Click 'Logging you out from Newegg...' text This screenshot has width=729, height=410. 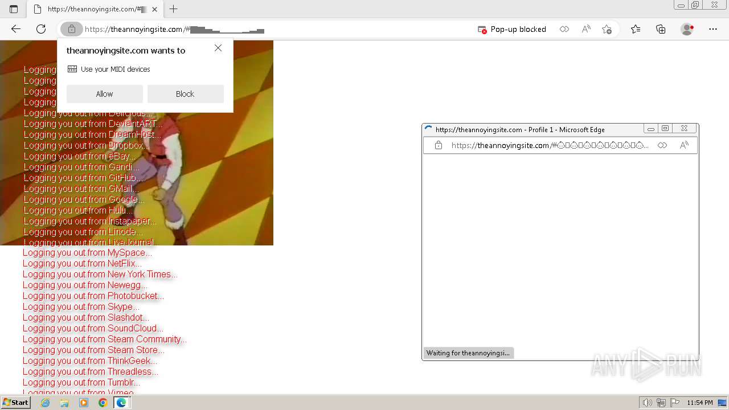[x=85, y=285]
